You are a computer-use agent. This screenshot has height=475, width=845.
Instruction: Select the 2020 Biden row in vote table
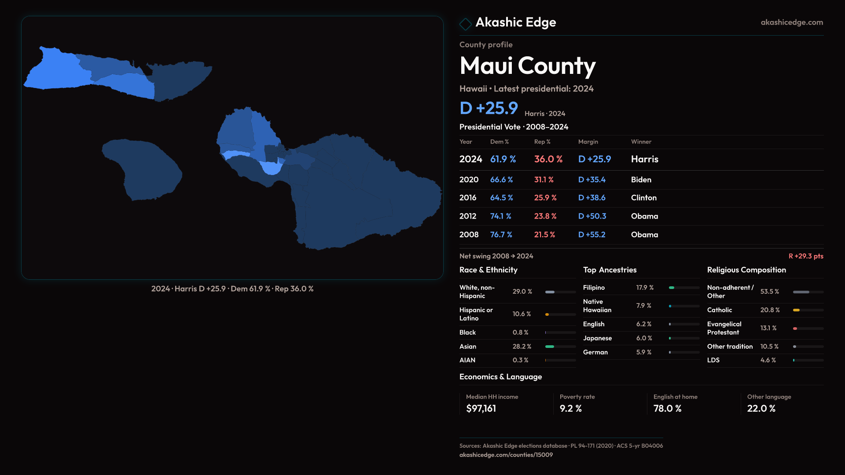point(641,179)
